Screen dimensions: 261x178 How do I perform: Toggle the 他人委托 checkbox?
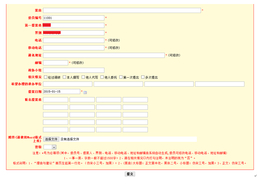click(x=102, y=77)
